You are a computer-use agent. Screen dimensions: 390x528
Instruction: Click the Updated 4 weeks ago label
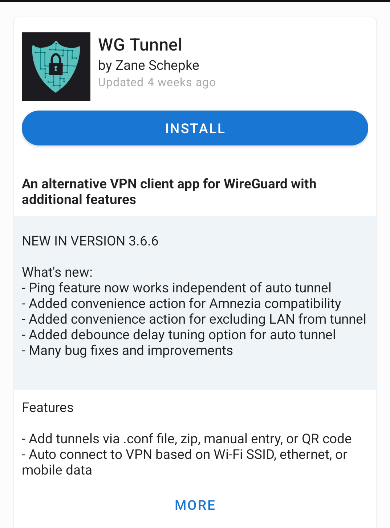(157, 83)
